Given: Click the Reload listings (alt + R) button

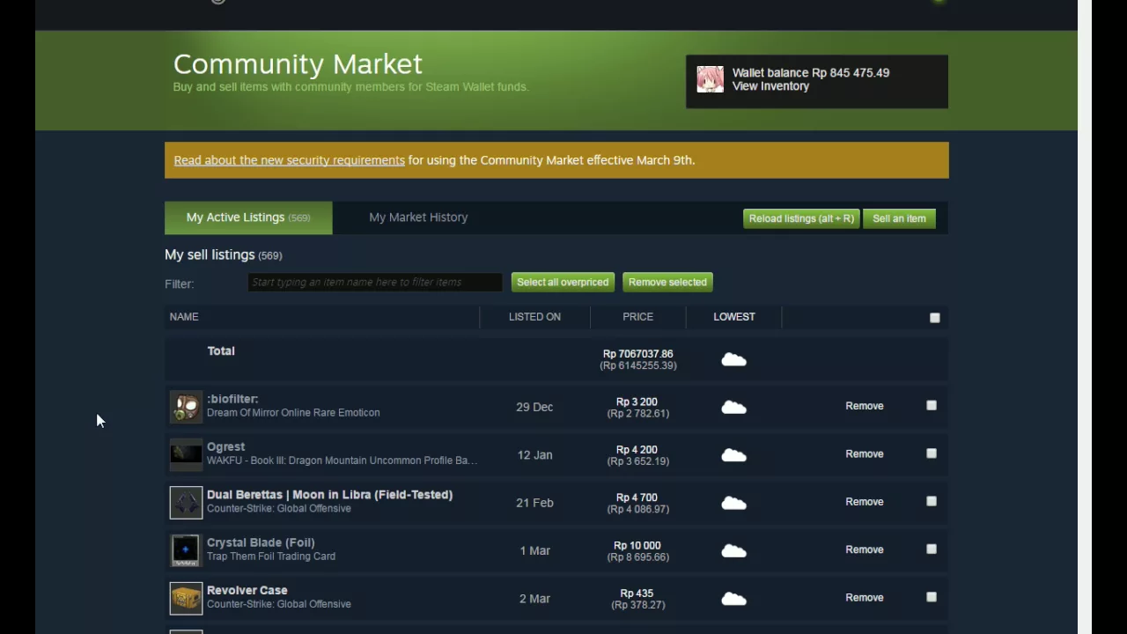Looking at the screenshot, I should (801, 218).
